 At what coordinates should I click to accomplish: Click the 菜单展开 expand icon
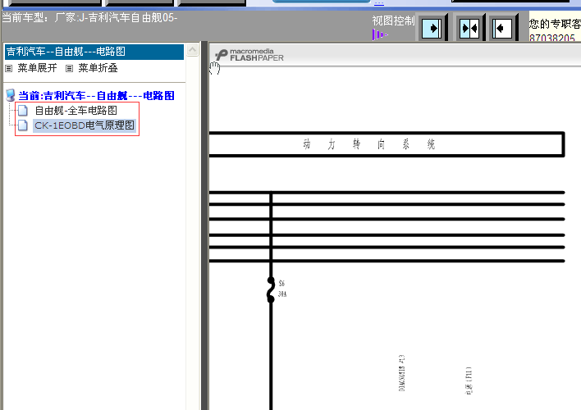(x=9, y=69)
